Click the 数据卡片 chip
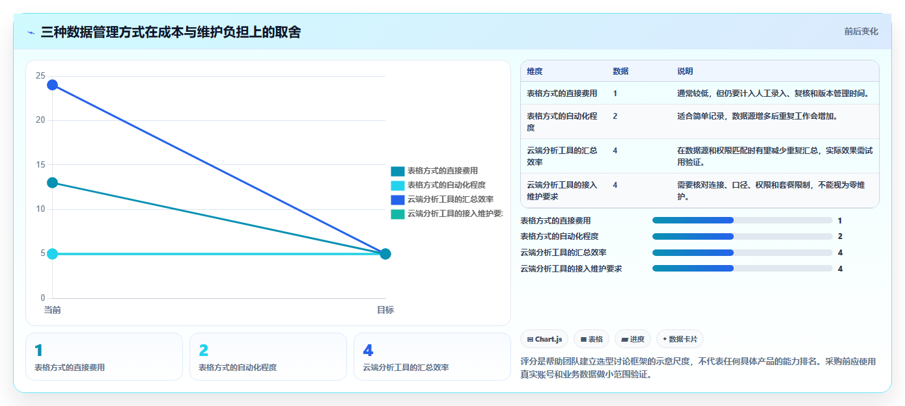905x406 pixels. click(x=680, y=339)
